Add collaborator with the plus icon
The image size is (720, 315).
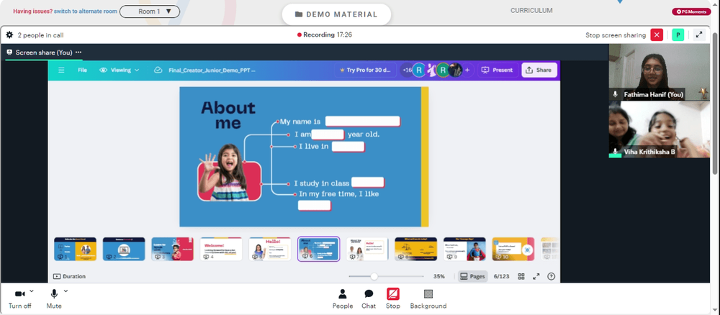pos(467,70)
